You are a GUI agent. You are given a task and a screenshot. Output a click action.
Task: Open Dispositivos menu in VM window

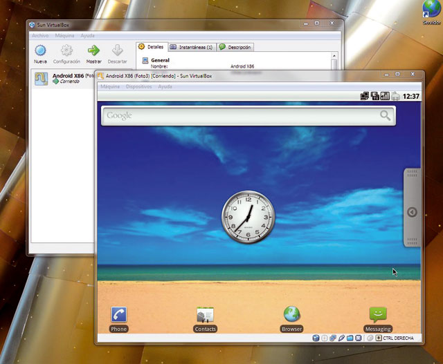point(139,86)
